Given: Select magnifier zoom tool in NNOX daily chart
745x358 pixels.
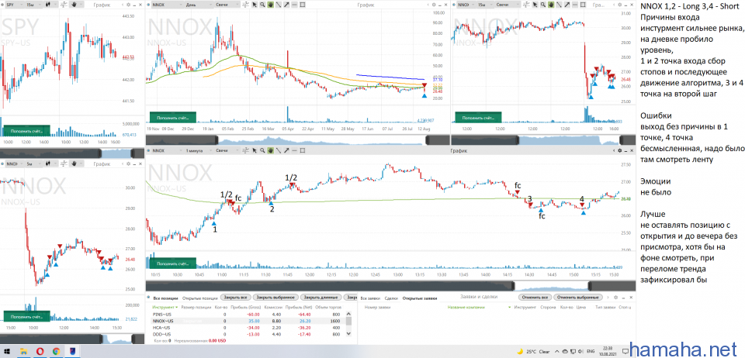Looking at the screenshot, I should click(263, 5).
